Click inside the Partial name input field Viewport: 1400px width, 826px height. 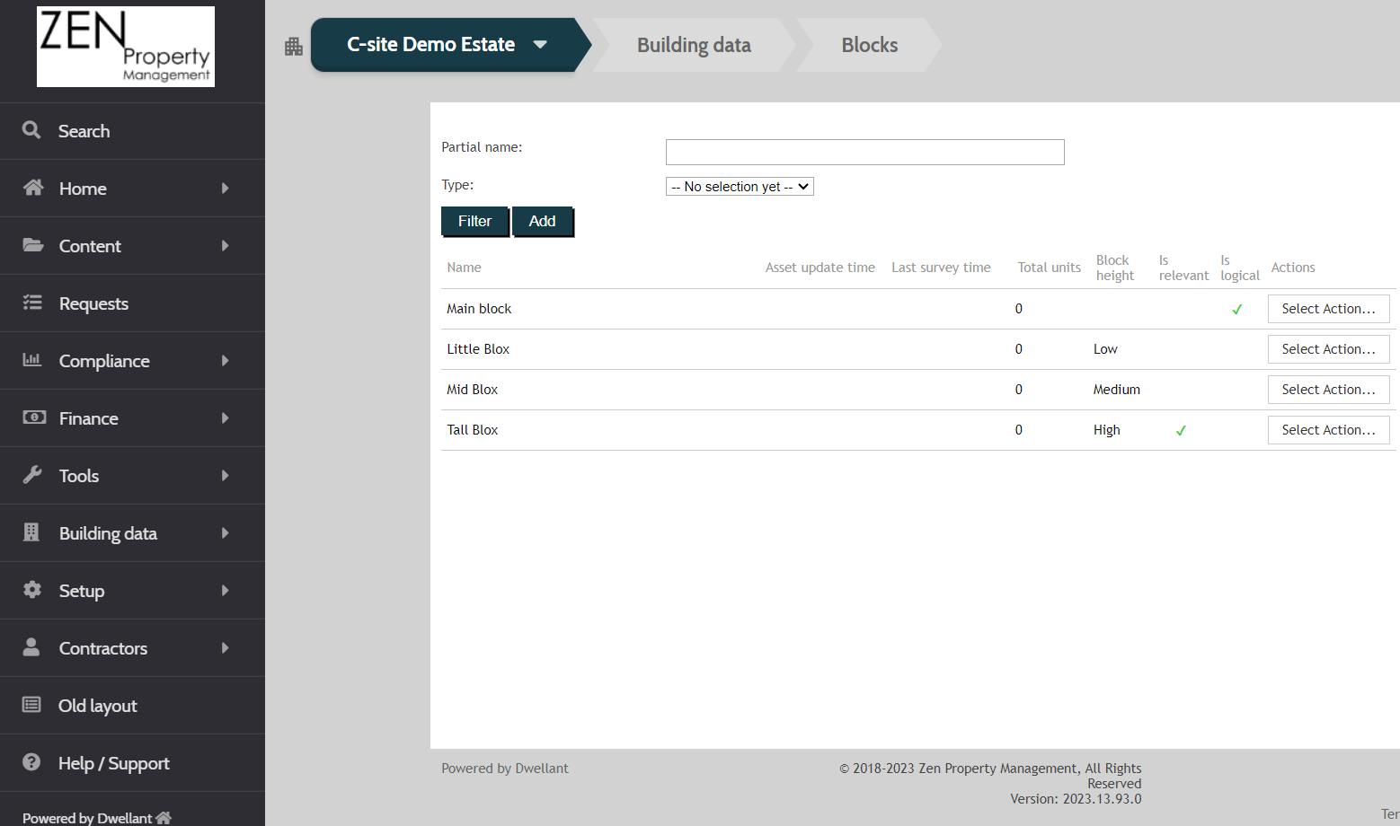864,152
